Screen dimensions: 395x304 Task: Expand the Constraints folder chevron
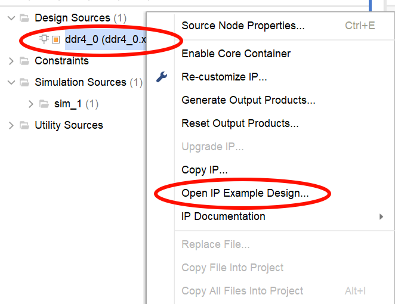(x=11, y=61)
